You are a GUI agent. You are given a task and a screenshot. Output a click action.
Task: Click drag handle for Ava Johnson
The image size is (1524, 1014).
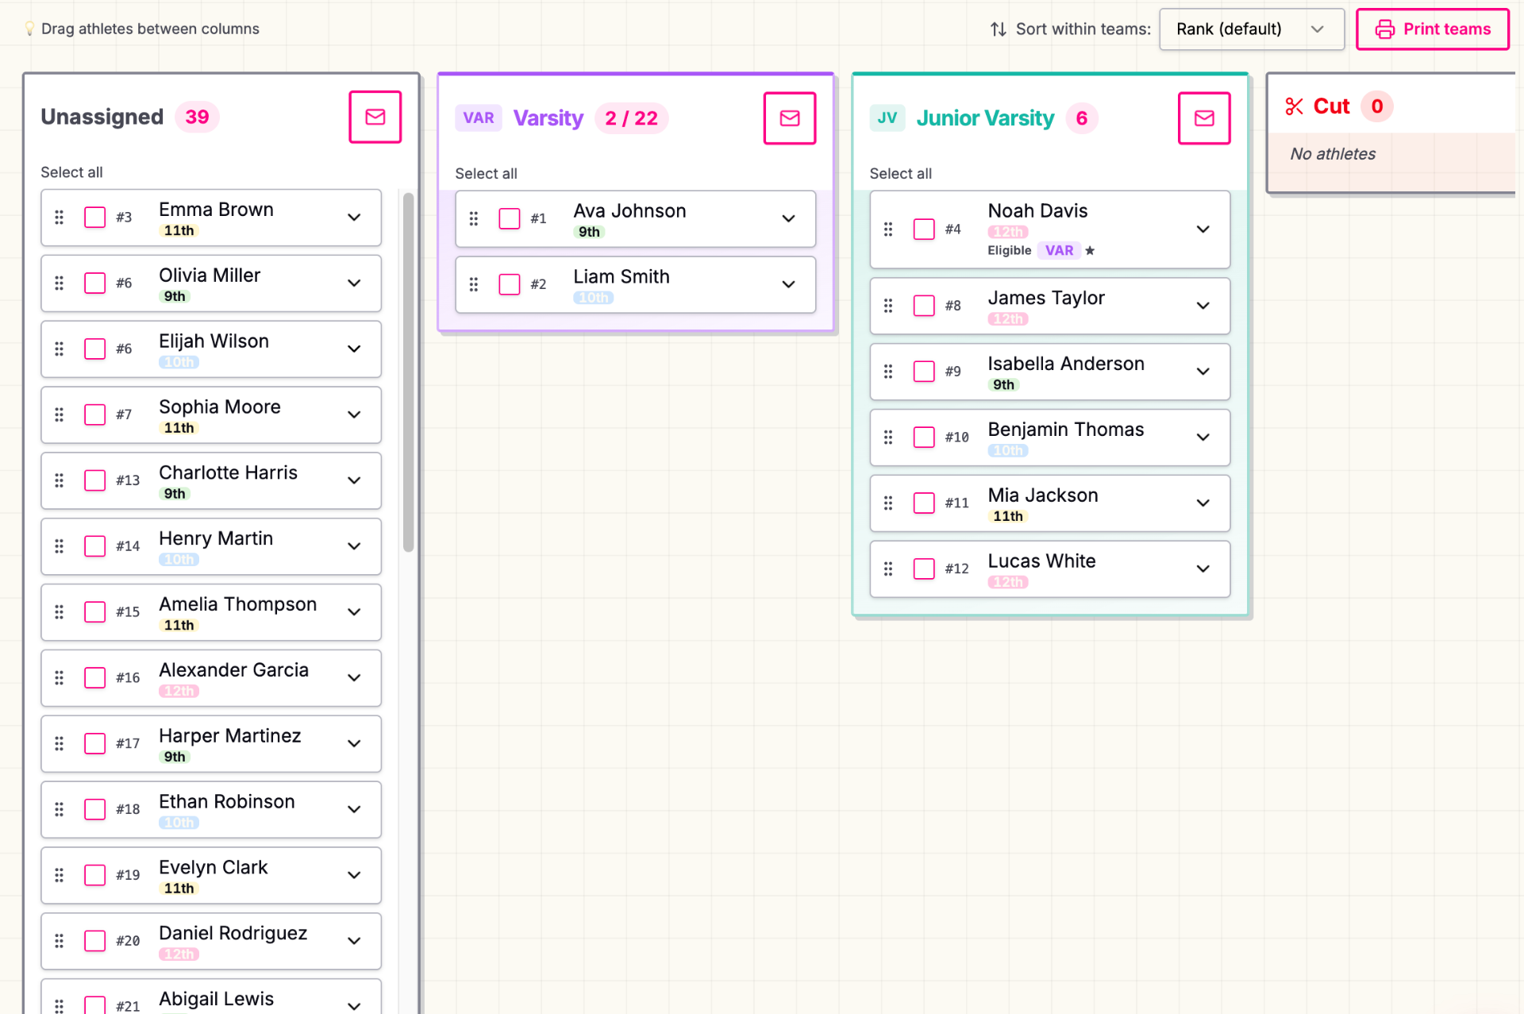(473, 218)
